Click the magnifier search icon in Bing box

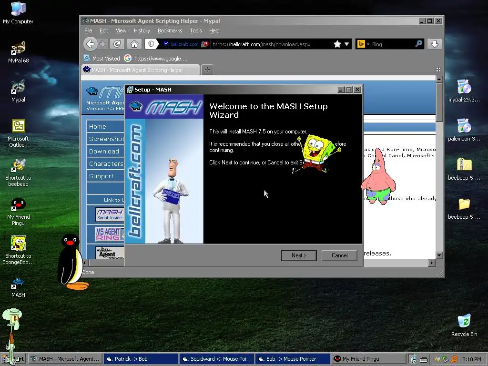click(x=419, y=44)
